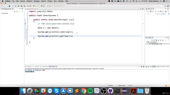Click the Debug bug toolbar icon

click(15, 6)
